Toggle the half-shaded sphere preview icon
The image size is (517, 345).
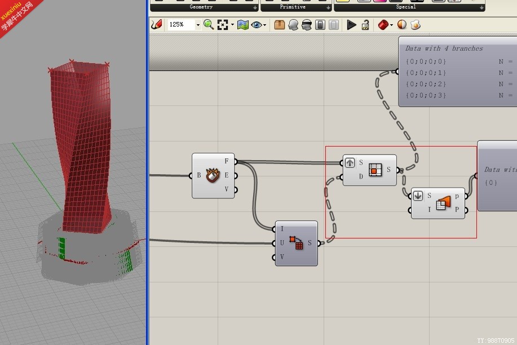[401, 24]
